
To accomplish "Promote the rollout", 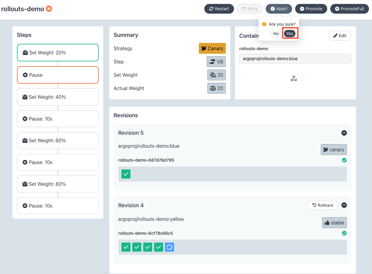I will tap(311, 9).
